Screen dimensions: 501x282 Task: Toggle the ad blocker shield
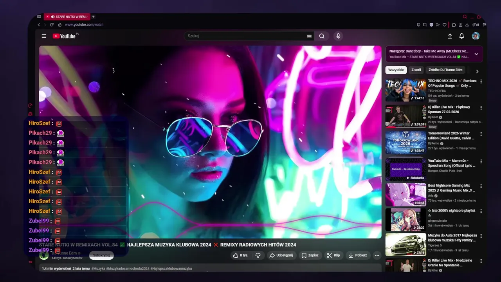[x=431, y=25]
